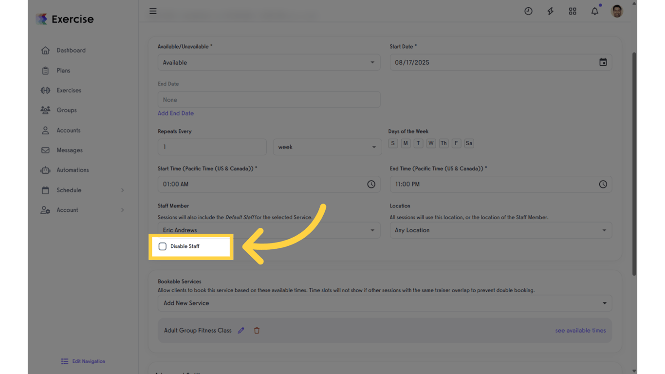665x374 pixels.
Task: Click the Start Date field showing 08/17/2025
Action: click(x=501, y=62)
